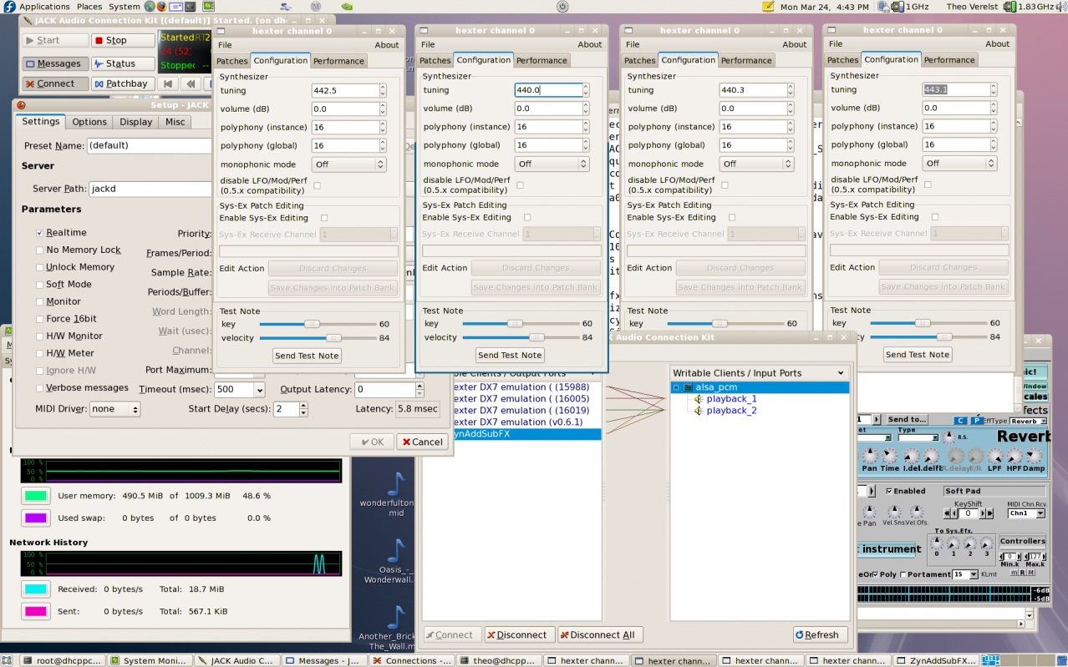Click the Reverb Time knob in ZynAddSubFX
The image size is (1068, 667).
tap(891, 456)
